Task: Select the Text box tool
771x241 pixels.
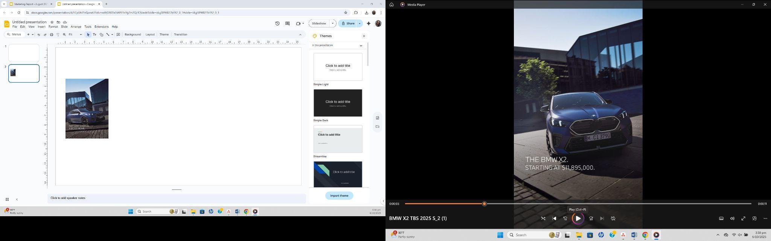Action: (94, 35)
